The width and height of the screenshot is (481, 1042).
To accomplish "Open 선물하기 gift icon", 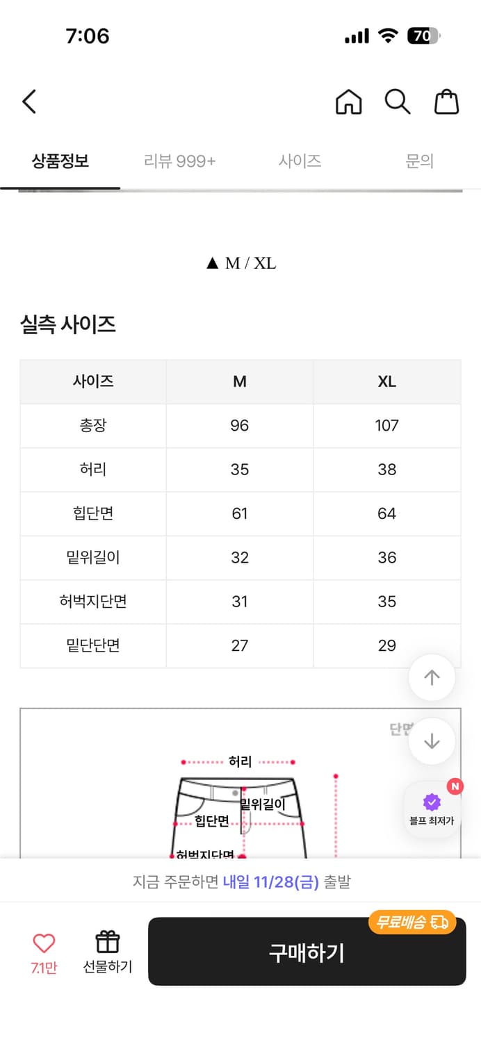I will 106,943.
